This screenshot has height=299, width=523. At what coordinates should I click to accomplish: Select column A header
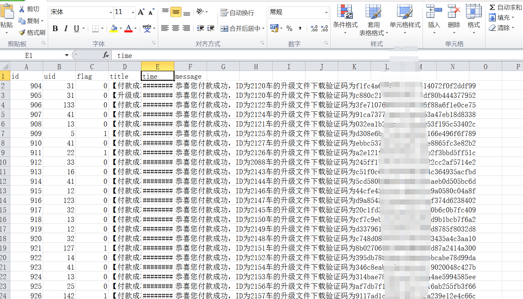pyautogui.click(x=26, y=67)
